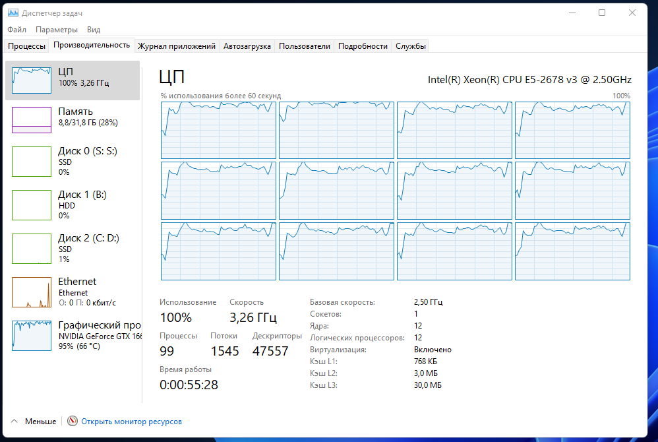The width and height of the screenshot is (658, 442).
Task: Open the Ethernet network graph icon
Action: pyautogui.click(x=32, y=292)
